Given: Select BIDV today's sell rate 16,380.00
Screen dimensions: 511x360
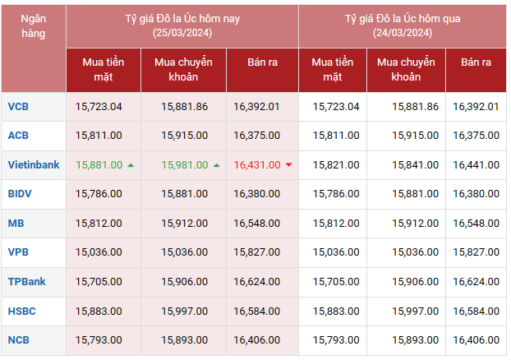Looking at the screenshot, I should (x=257, y=194).
